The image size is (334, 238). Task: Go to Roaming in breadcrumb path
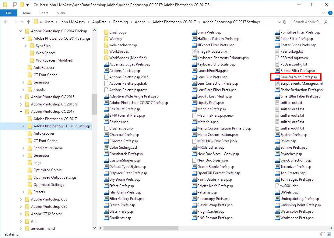pos(120,22)
